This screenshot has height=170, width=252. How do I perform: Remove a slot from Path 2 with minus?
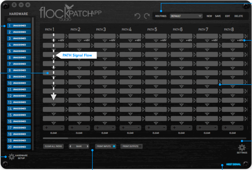87,127
